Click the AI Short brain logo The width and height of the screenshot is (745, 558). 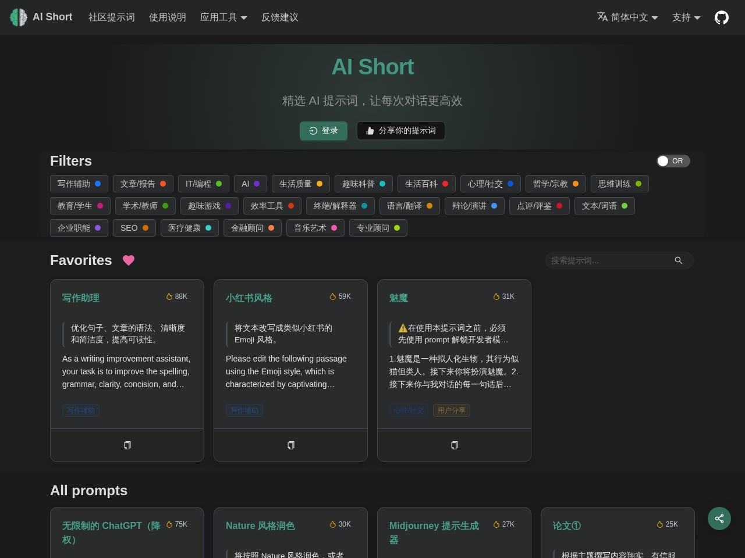click(x=18, y=17)
